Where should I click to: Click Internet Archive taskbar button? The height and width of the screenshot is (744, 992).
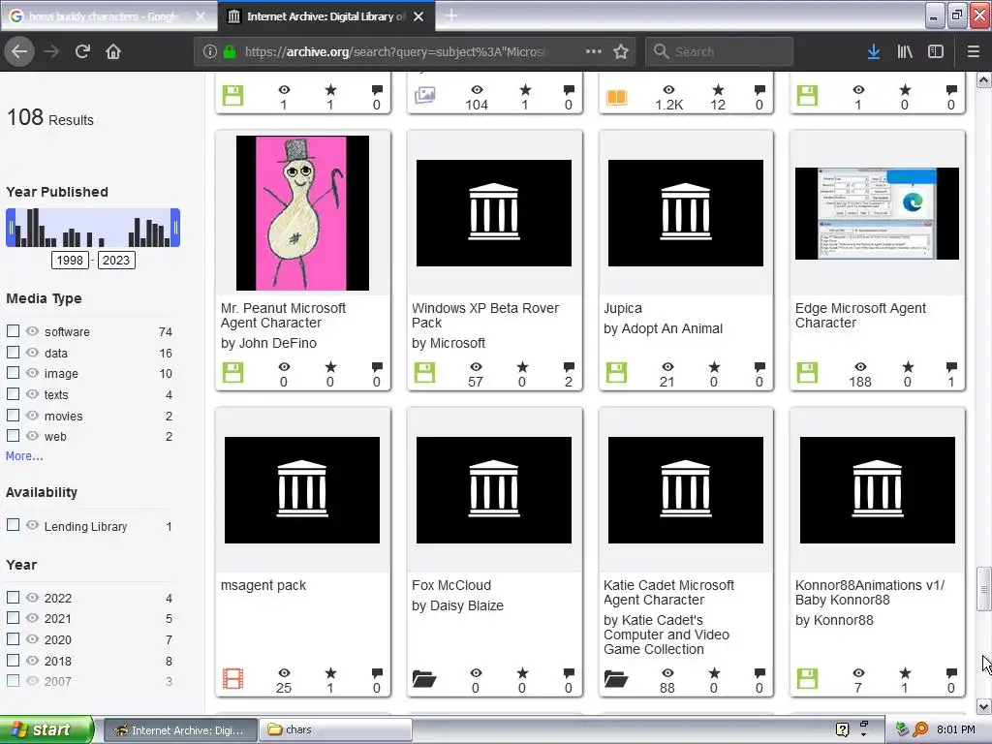coord(180,729)
